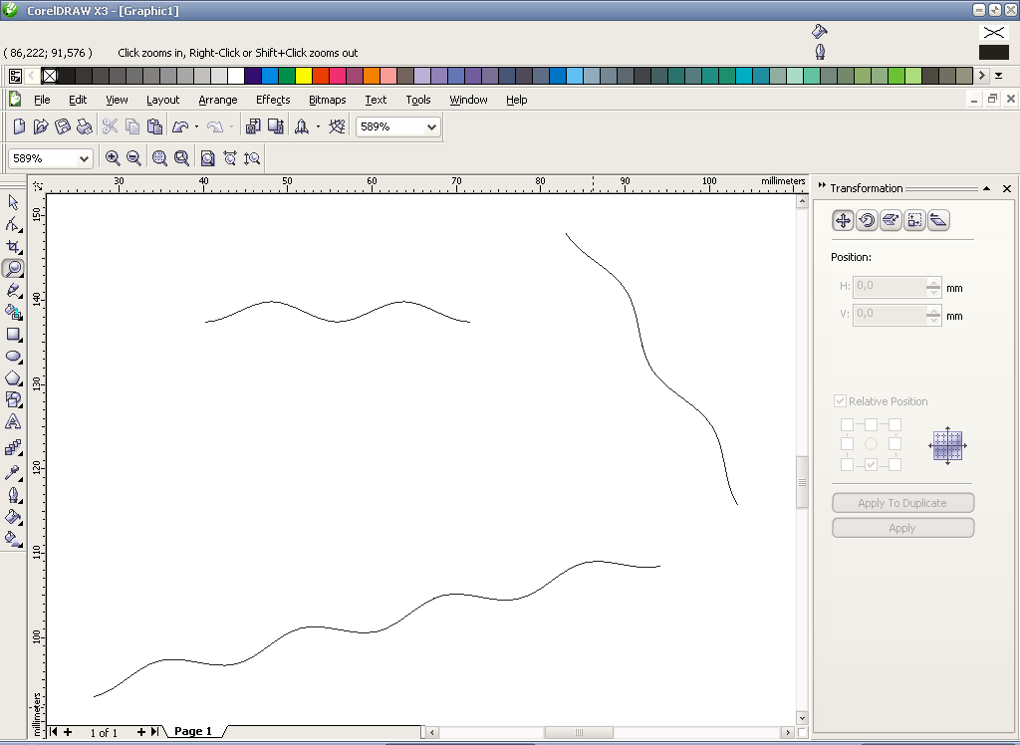This screenshot has height=745, width=1020.
Task: Select the Page 1 tab
Action: tap(193, 731)
